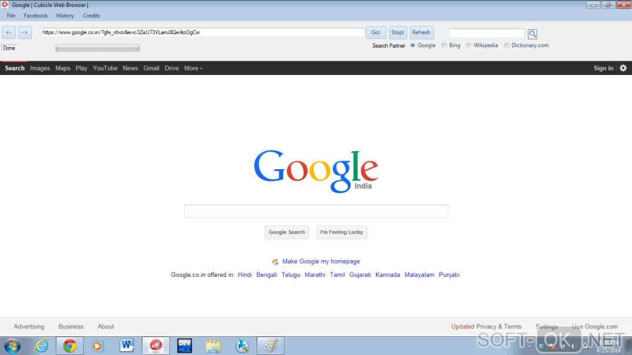Switch to Cubicle Web Browser taskbar icon
Screen dimensions: 632x355
156,346
